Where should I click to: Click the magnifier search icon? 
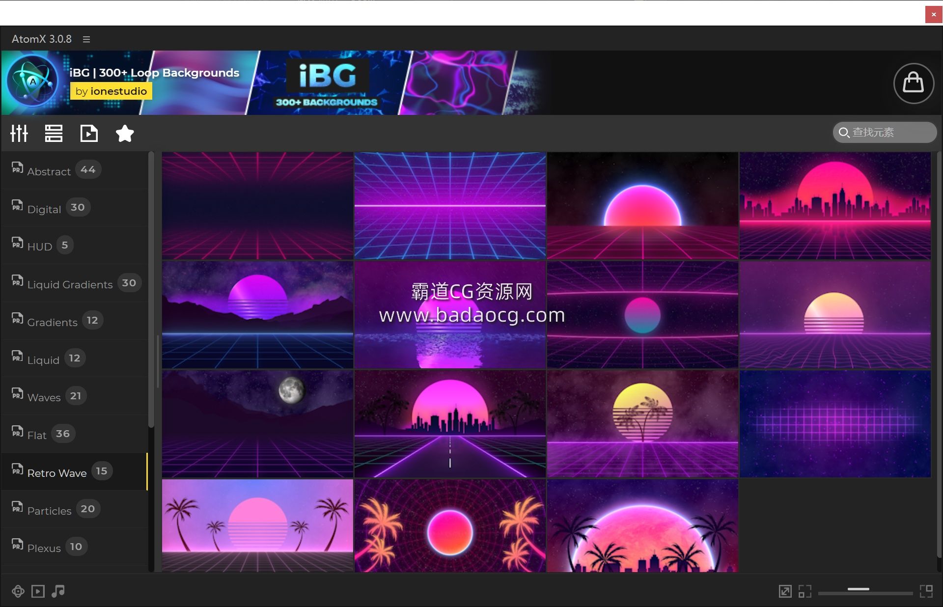(x=844, y=133)
